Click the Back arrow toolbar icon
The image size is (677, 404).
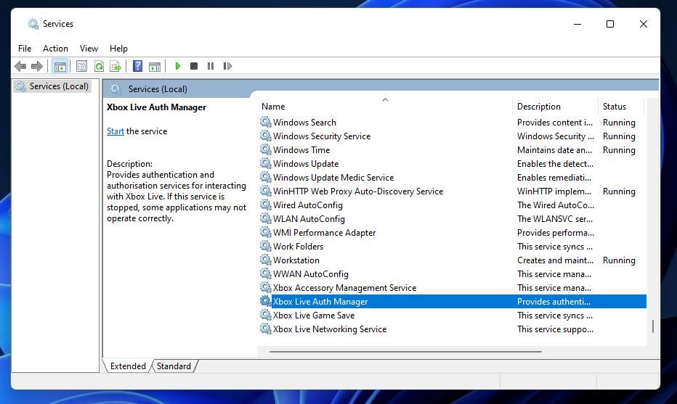tap(20, 66)
